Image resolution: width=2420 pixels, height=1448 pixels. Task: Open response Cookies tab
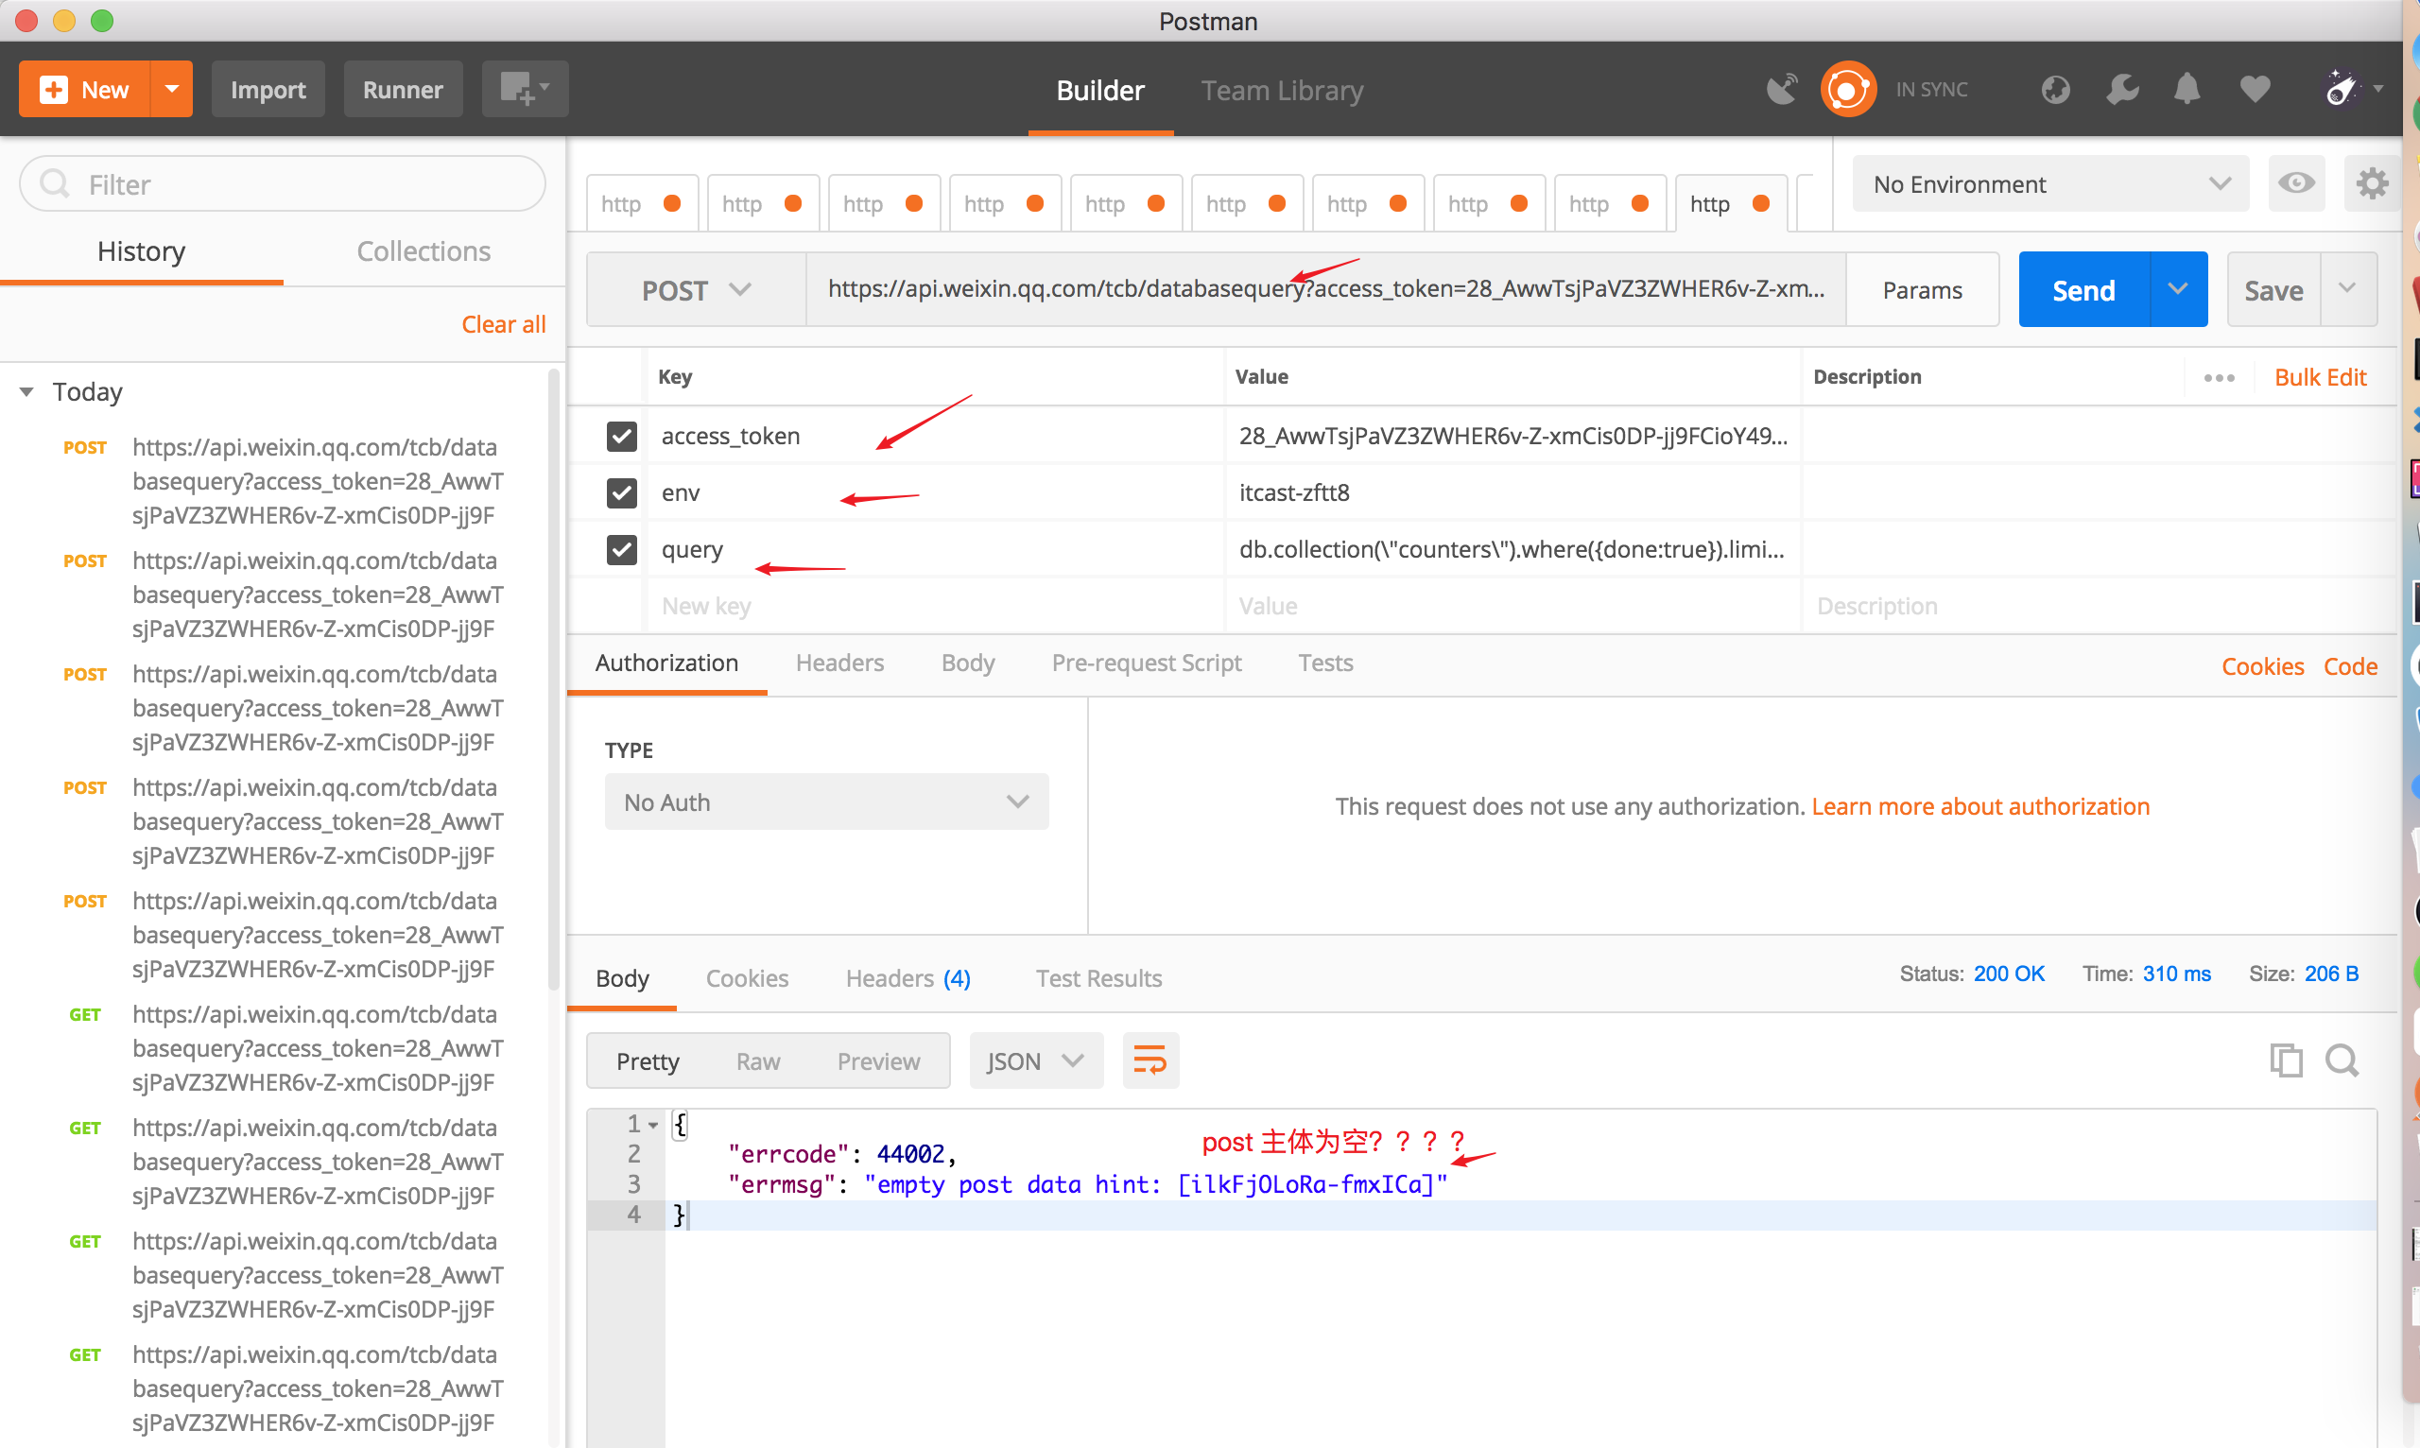(x=747, y=977)
